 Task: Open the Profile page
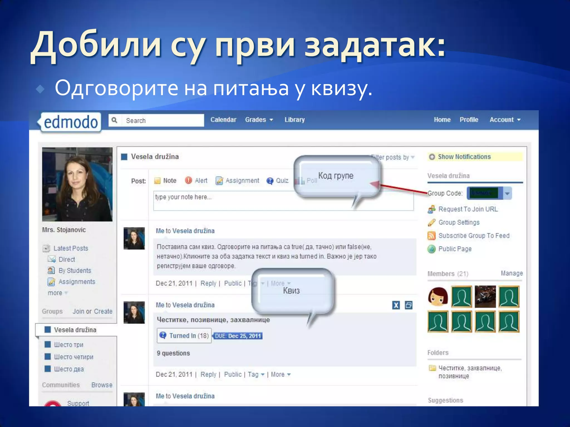(x=469, y=120)
